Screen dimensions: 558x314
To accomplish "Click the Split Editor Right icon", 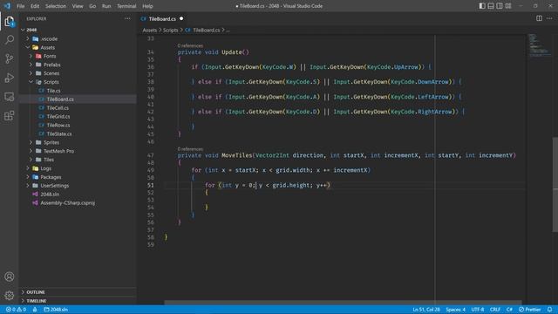I will pos(539,18).
